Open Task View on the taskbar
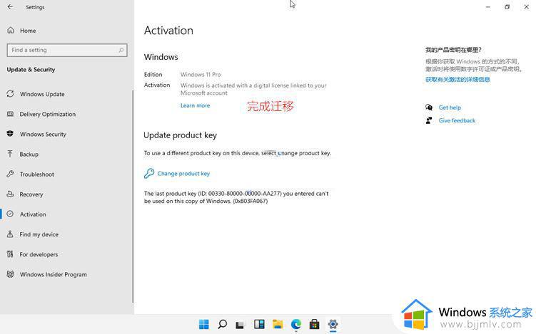The height and width of the screenshot is (334, 536). pyautogui.click(x=241, y=324)
